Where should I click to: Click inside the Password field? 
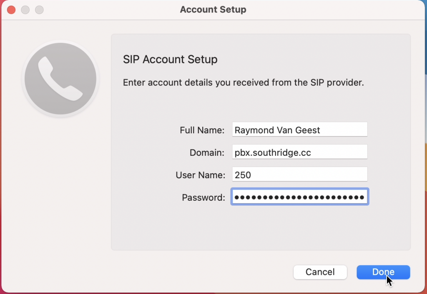pos(299,197)
